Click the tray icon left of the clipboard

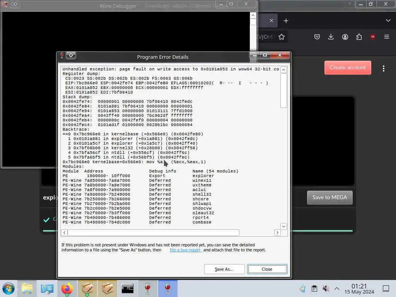(x=302, y=288)
